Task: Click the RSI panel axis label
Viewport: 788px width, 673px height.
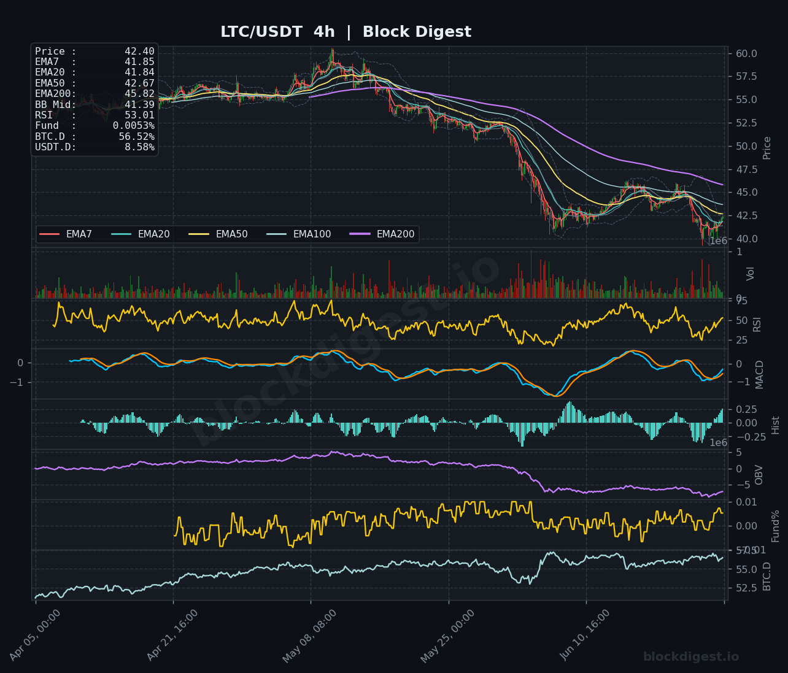Action: point(757,324)
